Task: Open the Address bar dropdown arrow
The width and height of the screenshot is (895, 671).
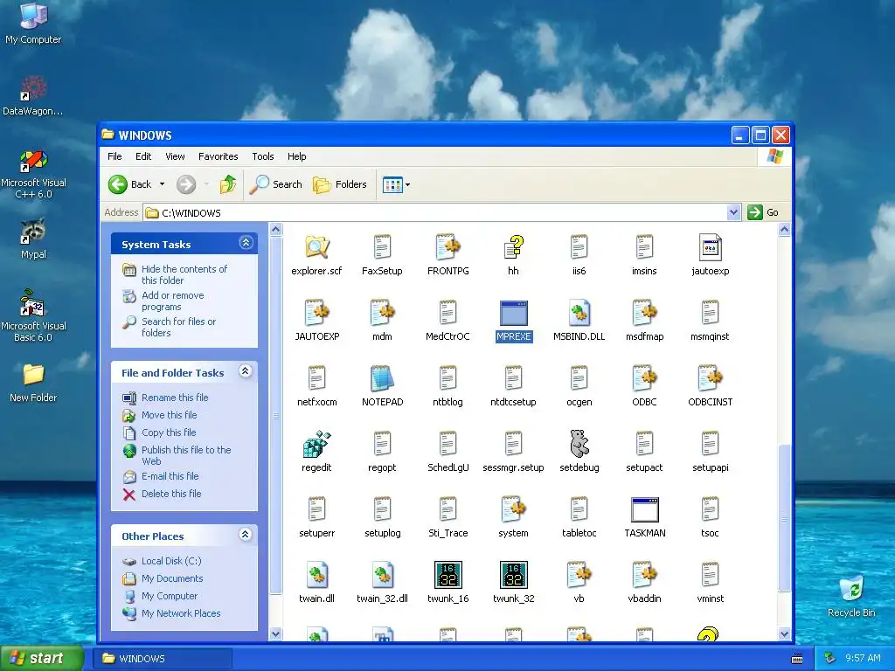Action: pyautogui.click(x=733, y=212)
